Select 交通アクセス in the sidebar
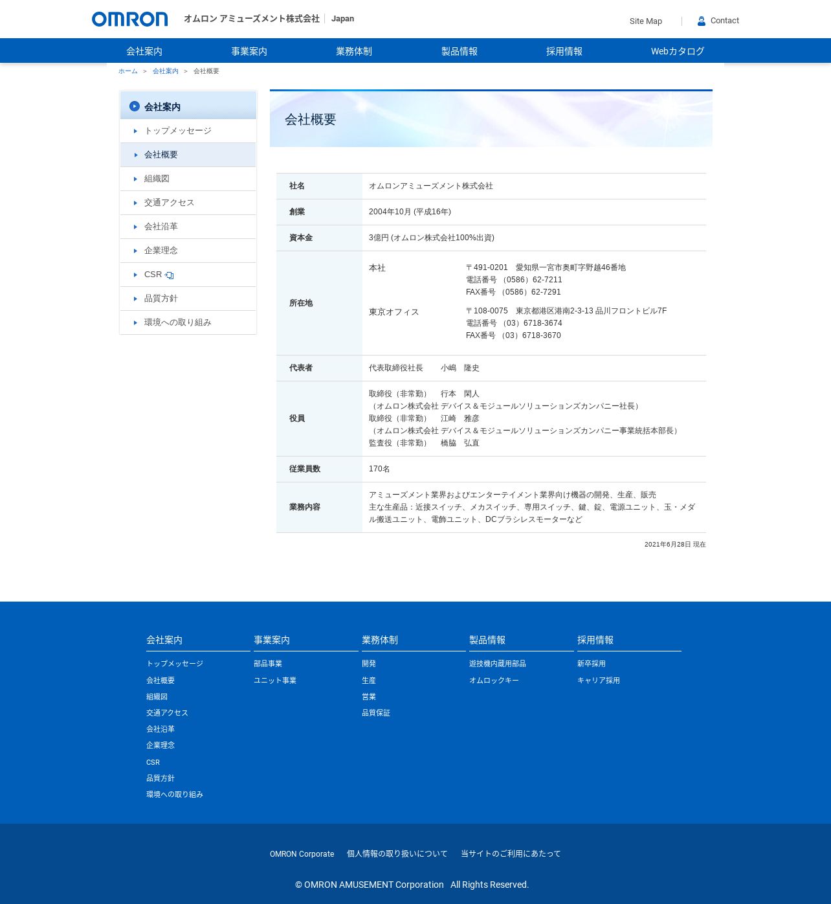Screen dimensions: 831x904 pyautogui.click(x=188, y=203)
